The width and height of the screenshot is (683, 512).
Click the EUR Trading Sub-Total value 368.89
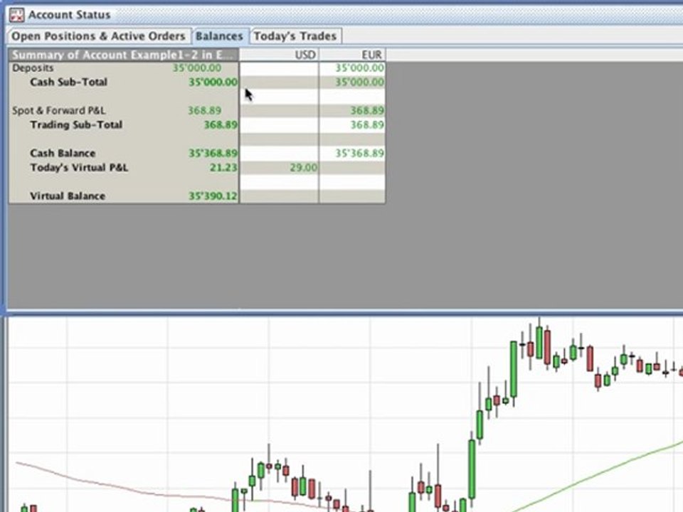click(x=367, y=125)
